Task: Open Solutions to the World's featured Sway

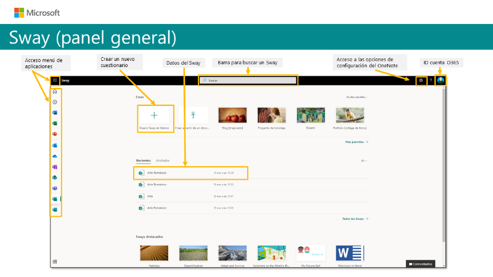Action: (272, 255)
